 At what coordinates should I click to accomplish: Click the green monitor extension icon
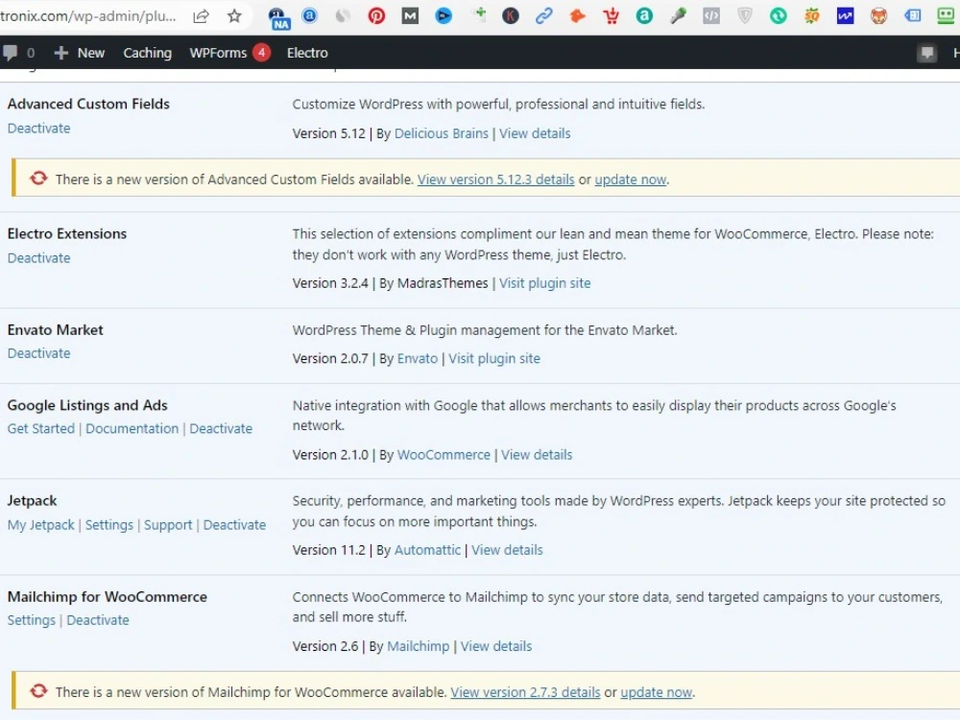[x=947, y=16]
